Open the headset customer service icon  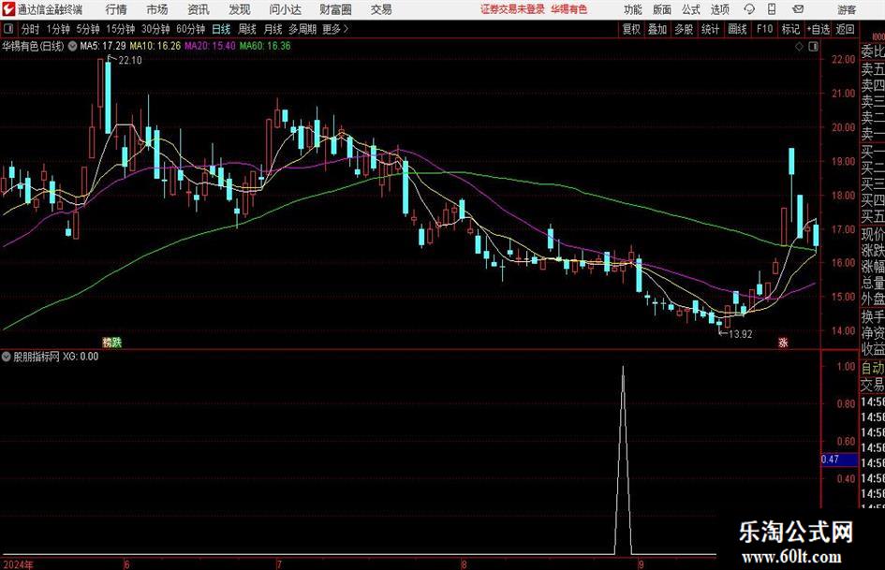pos(749,9)
